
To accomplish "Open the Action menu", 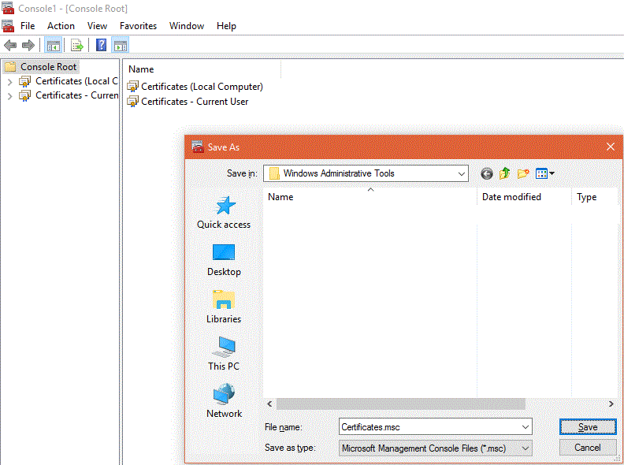I will [x=61, y=26].
